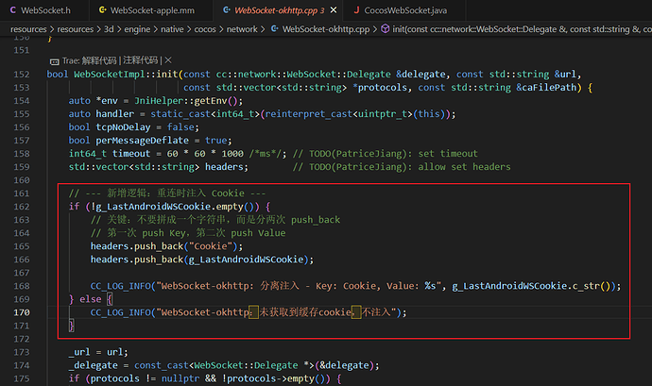Image resolution: width=652 pixels, height=386 pixels.
Task: Click 'static_cast<int64_t>' on line 155
Action: pyautogui.click(x=205, y=114)
